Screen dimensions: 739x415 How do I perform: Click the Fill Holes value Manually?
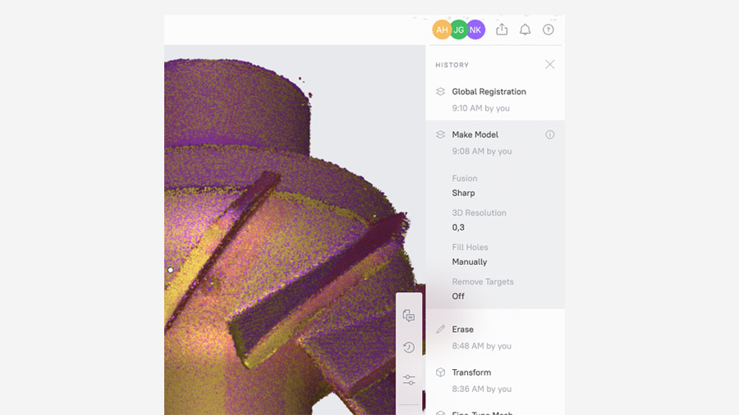tap(470, 262)
